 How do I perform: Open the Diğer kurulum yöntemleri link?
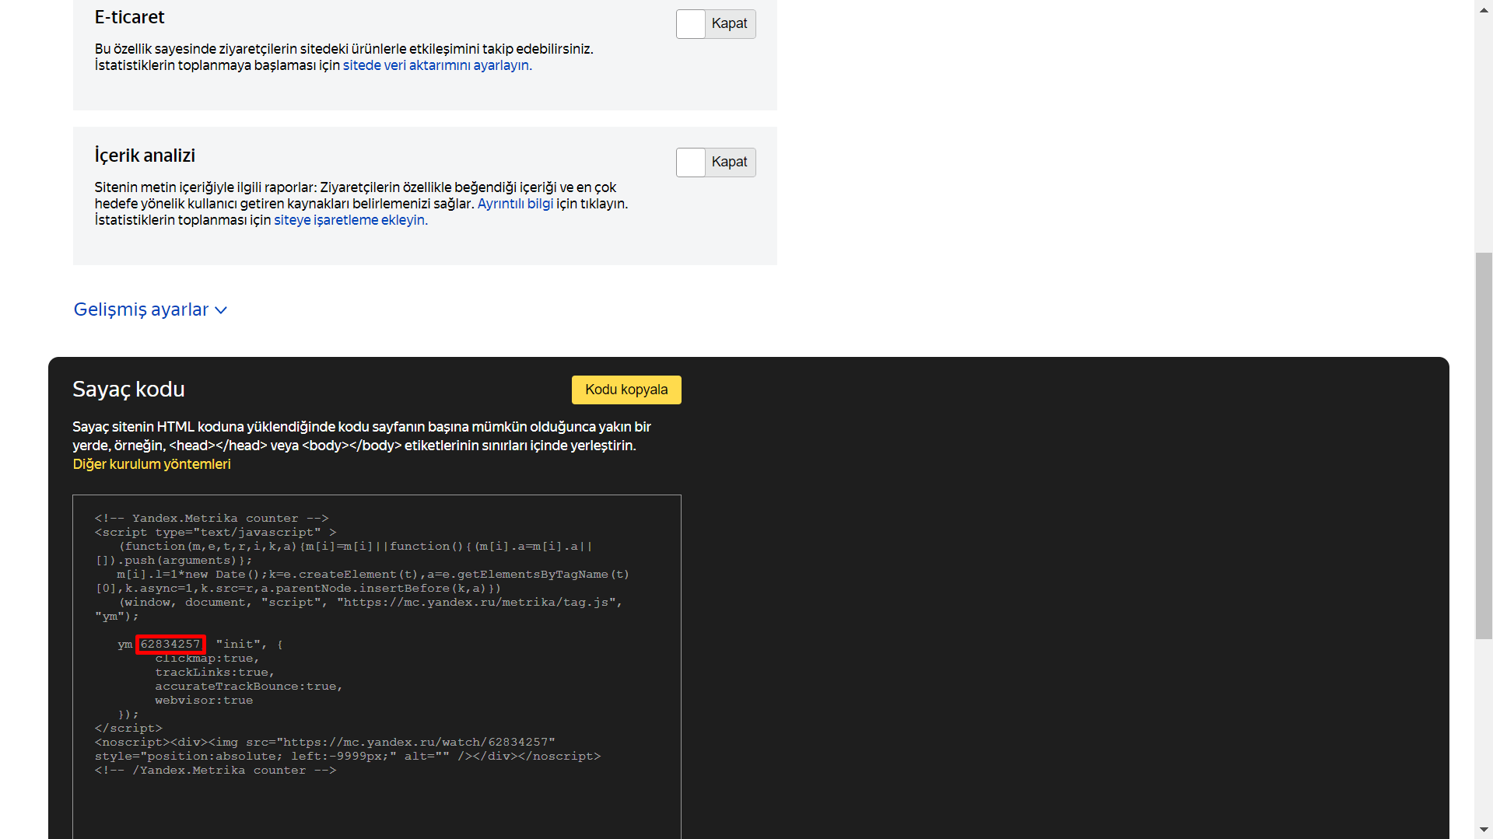click(152, 464)
